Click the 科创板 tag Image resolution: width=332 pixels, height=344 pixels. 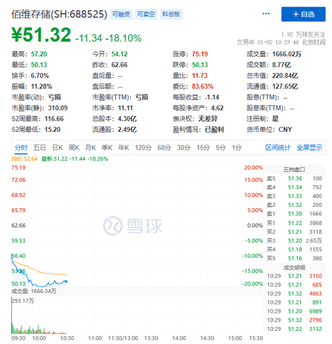point(171,14)
